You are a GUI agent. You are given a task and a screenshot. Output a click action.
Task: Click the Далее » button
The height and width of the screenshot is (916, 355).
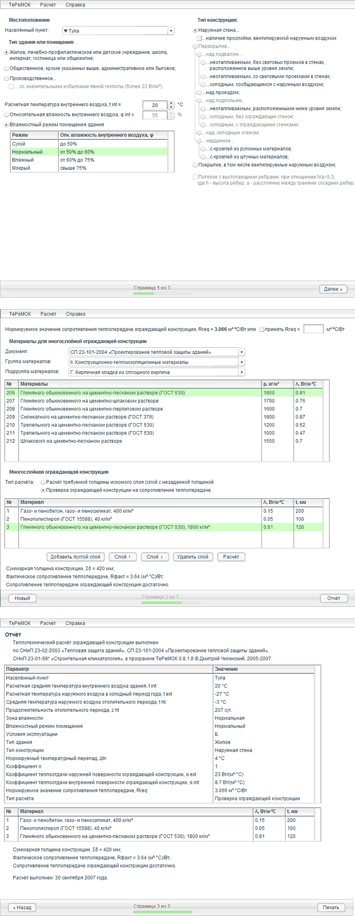point(333,289)
